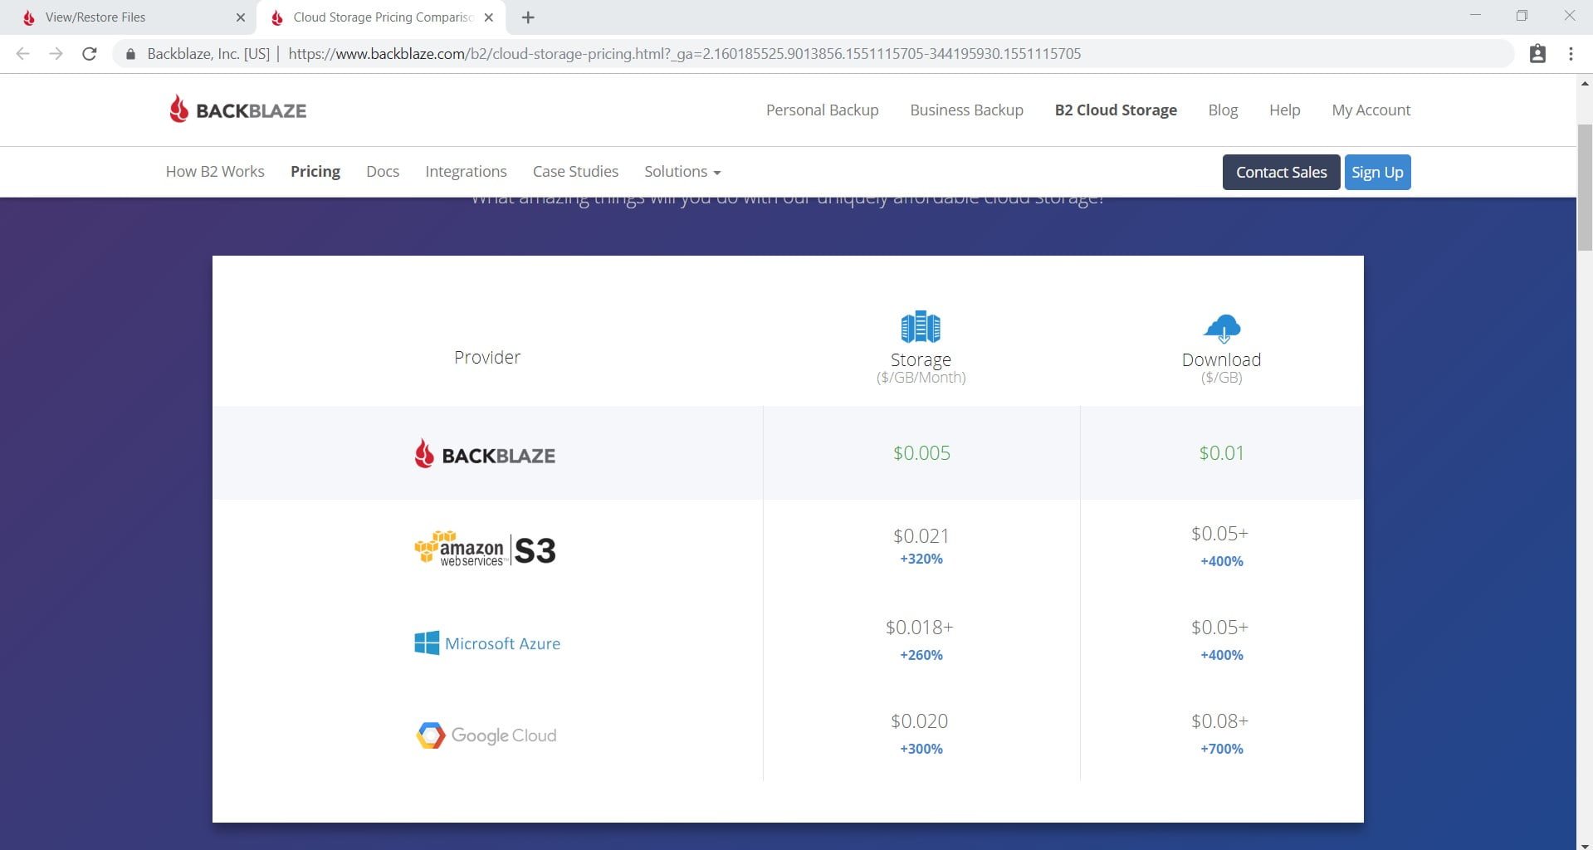The image size is (1593, 850).
Task: Open the Help page
Action: pos(1284,110)
